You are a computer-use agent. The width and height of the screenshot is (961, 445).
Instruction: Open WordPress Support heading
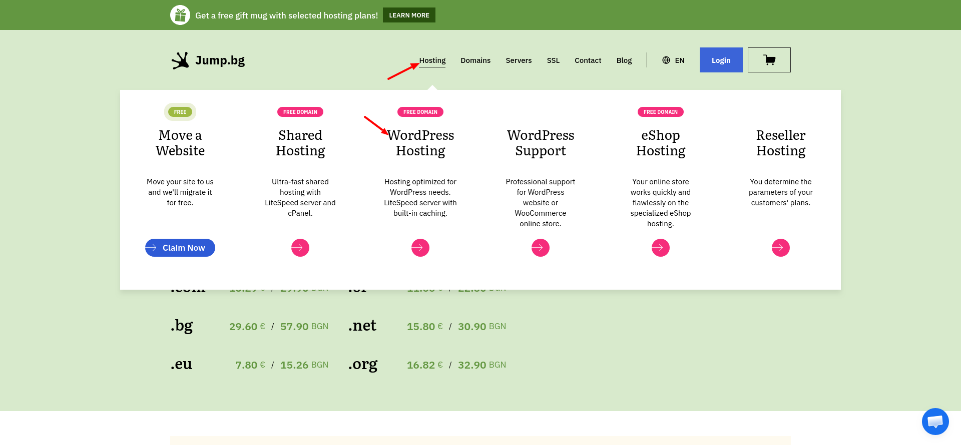pos(541,143)
